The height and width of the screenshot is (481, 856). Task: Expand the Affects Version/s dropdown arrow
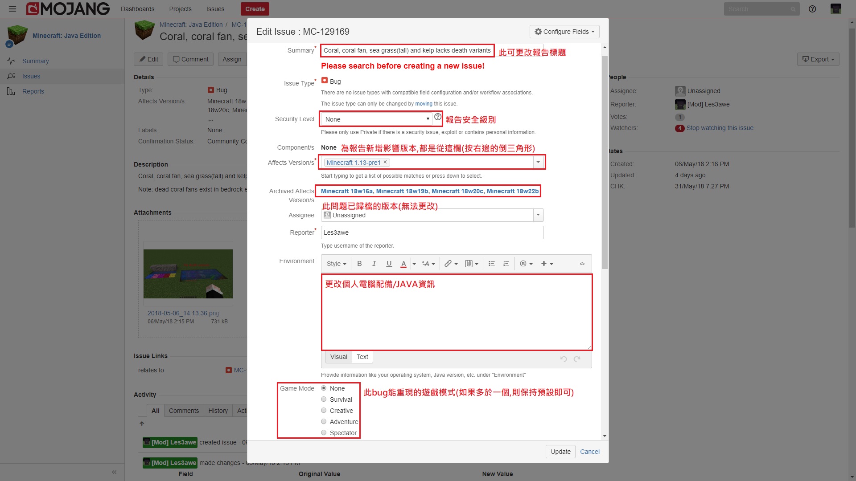[x=538, y=162]
